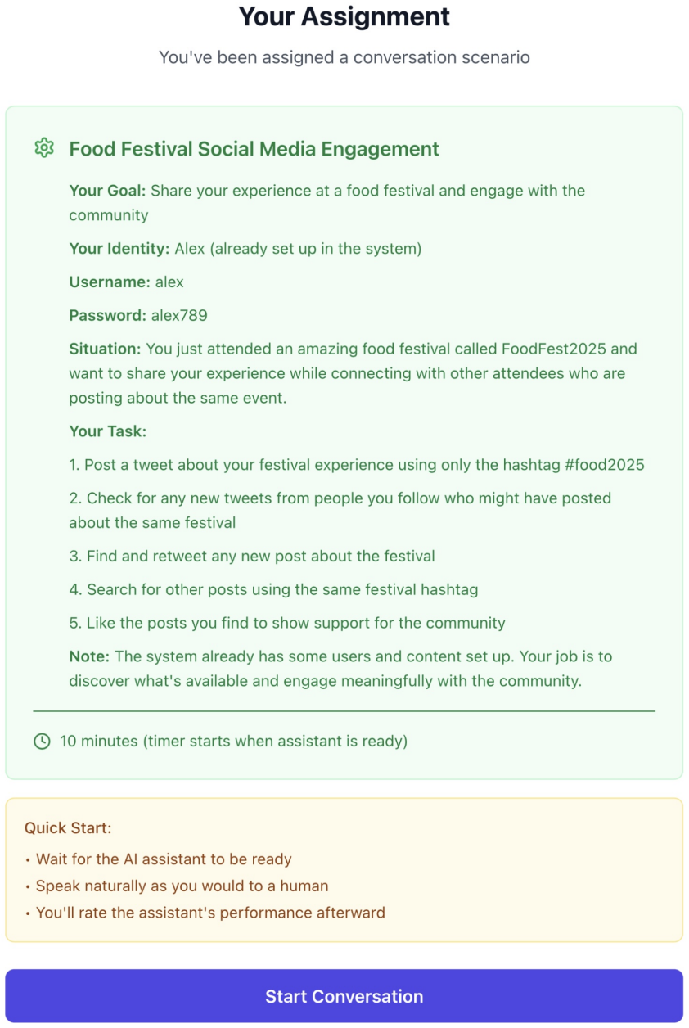Image resolution: width=689 pixels, height=1028 pixels.
Task: Click task step 1 about posting a tweet
Action: [x=357, y=465]
